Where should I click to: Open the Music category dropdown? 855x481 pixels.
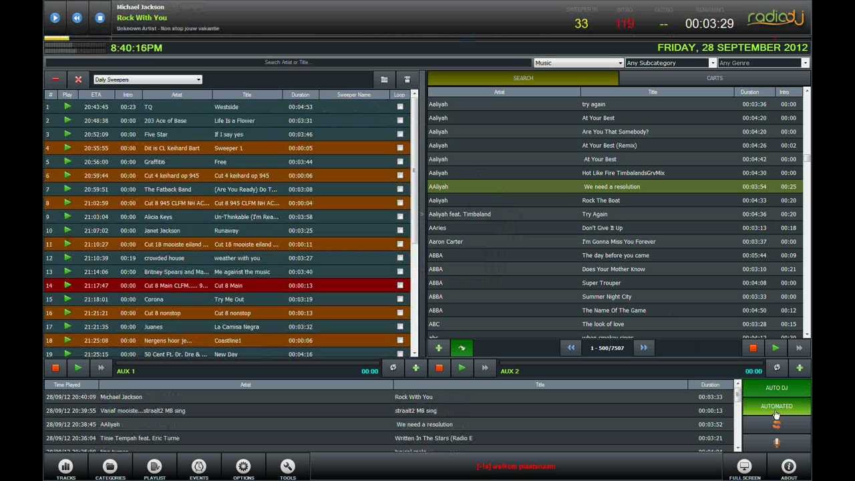point(578,63)
